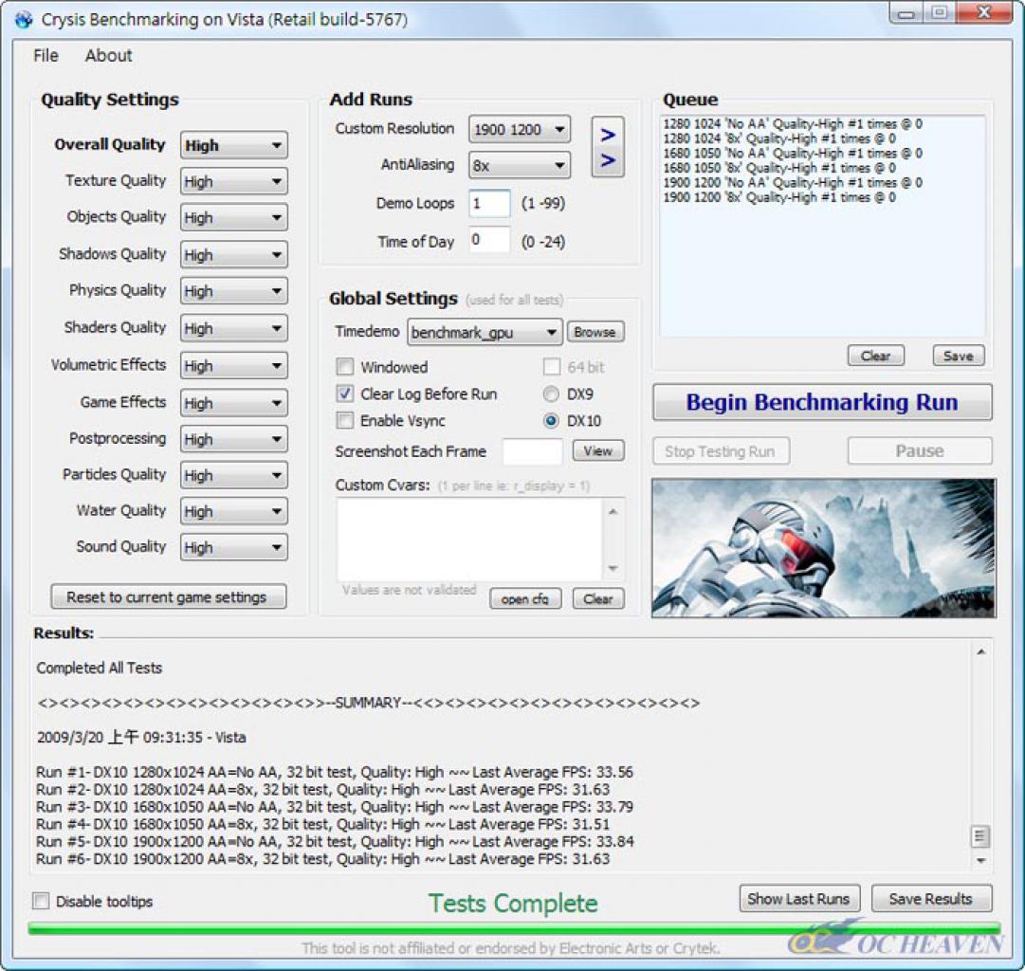Check the Disable tooltips checkbox
This screenshot has width=1025, height=971.
pyautogui.click(x=41, y=901)
